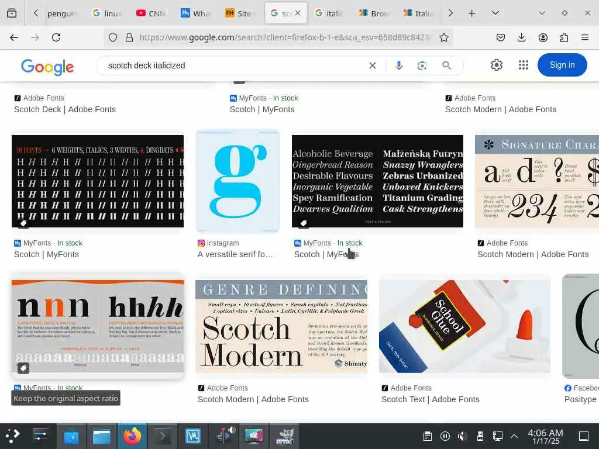This screenshot has height=449, width=599.
Task: Open the Downloads panel
Action: tap(521, 37)
